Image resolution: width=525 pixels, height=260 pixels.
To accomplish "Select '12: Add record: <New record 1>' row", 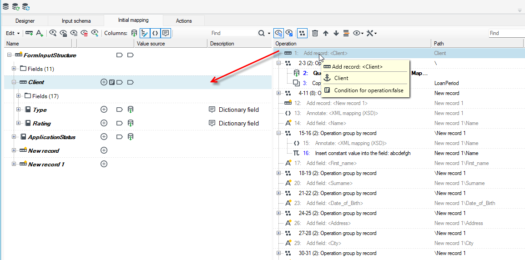I will [399, 103].
